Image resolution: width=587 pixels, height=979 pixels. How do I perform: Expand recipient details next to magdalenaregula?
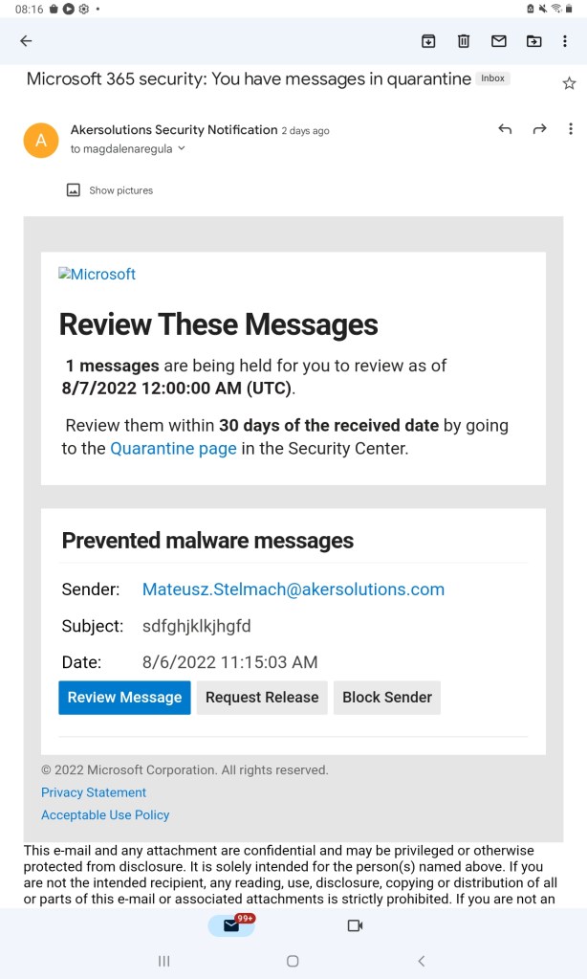pyautogui.click(x=182, y=149)
